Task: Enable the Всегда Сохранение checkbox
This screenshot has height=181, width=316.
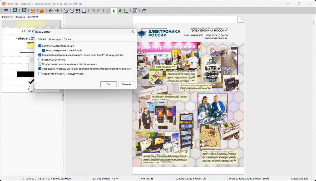Action: coord(40,60)
